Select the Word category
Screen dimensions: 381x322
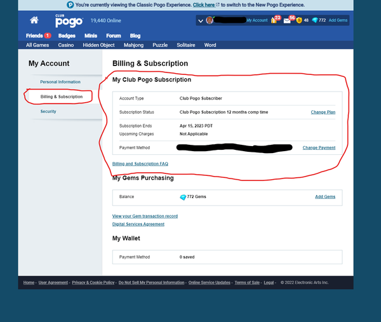point(210,45)
